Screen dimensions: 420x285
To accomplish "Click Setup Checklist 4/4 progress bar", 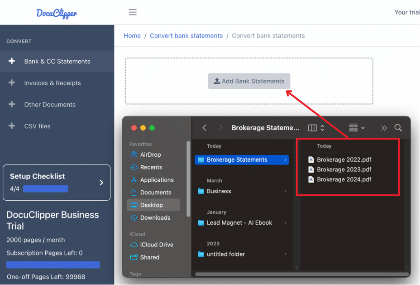I will [x=46, y=189].
